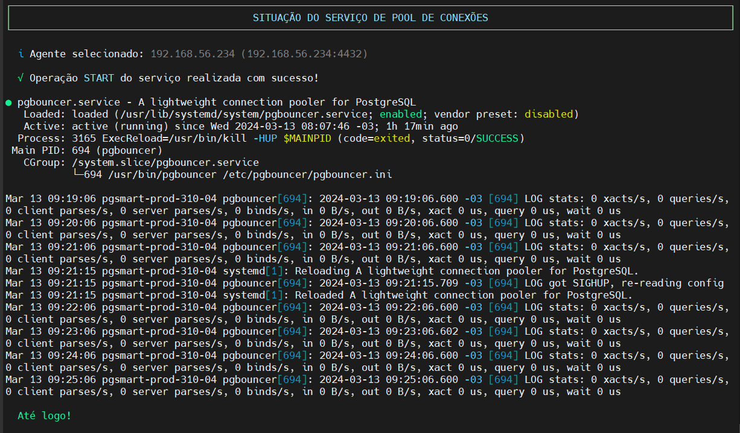The width and height of the screenshot is (740, 433).
Task: Click the CGroup path '/system.slice/pgbouncer.service'
Action: pyautogui.click(x=165, y=163)
